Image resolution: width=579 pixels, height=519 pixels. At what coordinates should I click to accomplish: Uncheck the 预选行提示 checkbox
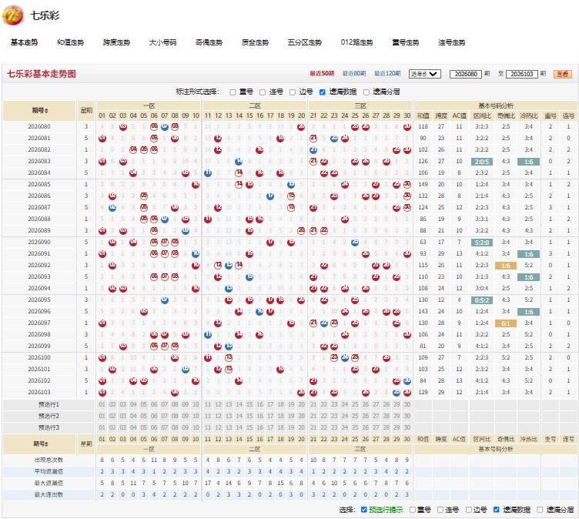click(363, 510)
